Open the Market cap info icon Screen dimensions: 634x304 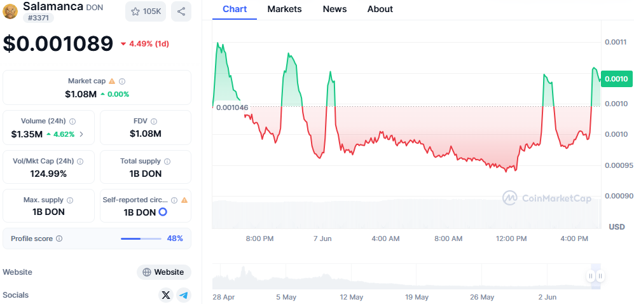(122, 81)
